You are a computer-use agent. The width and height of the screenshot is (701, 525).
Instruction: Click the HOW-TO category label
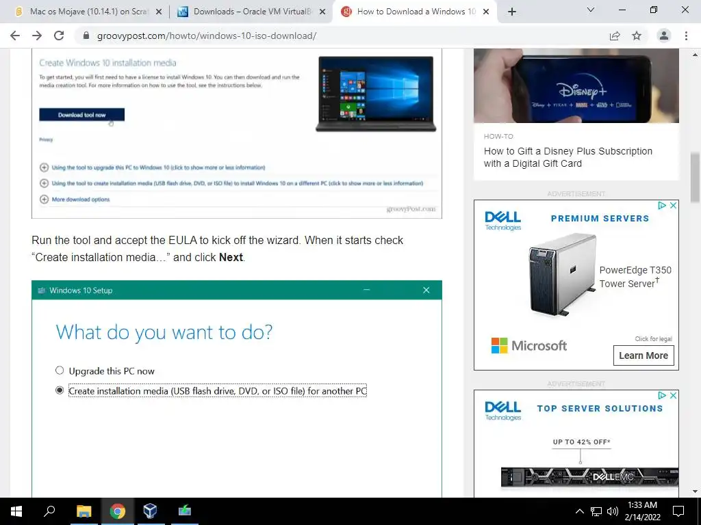[498, 136]
